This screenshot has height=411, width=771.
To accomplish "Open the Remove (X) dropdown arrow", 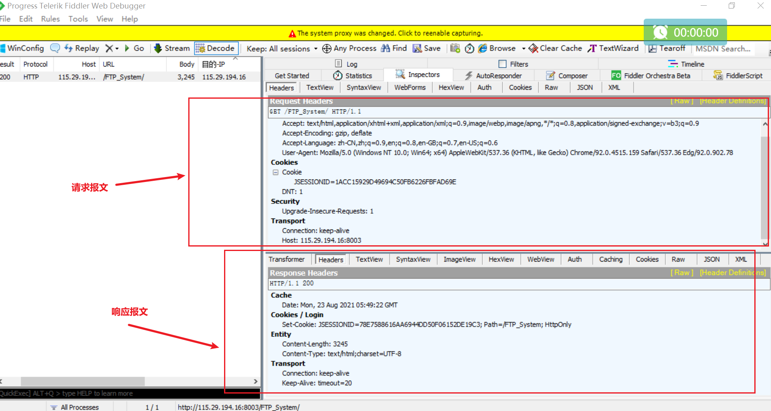I will (117, 49).
